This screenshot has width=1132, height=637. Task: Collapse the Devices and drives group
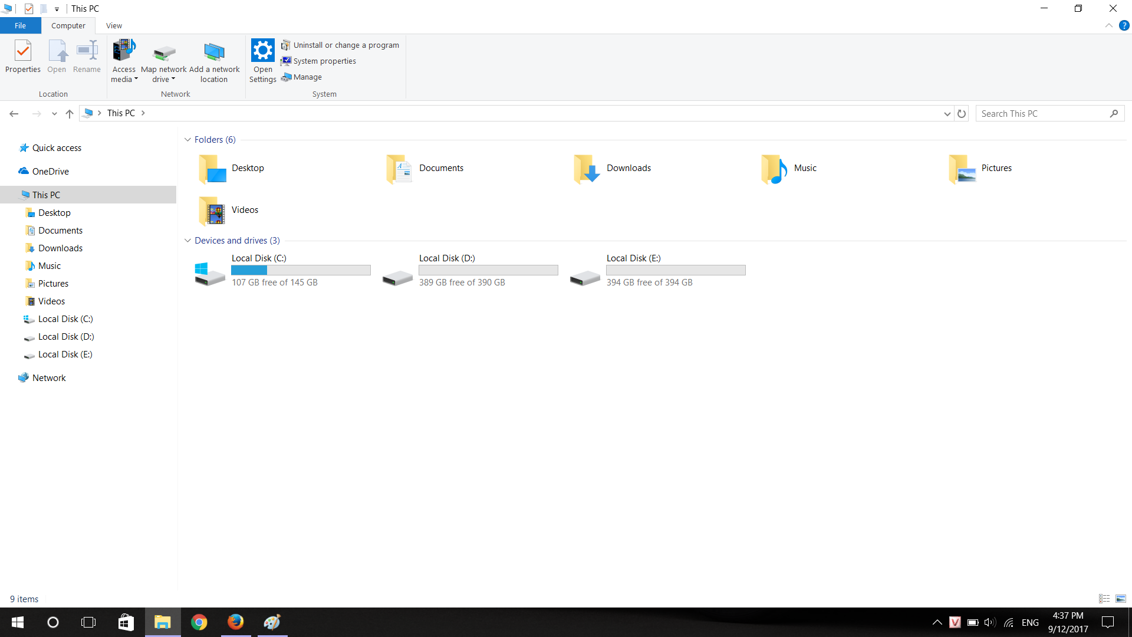[187, 241]
